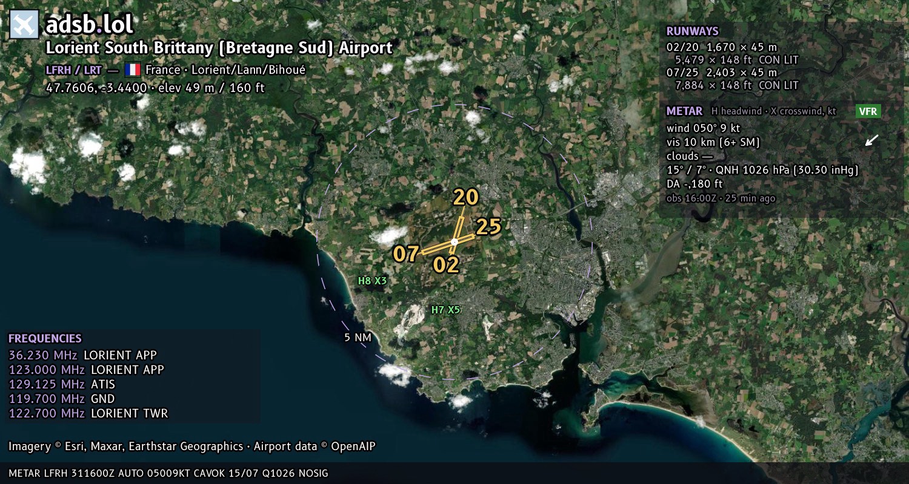Click the wind direction arrow icon
The height and width of the screenshot is (484, 909).
pos(871,140)
